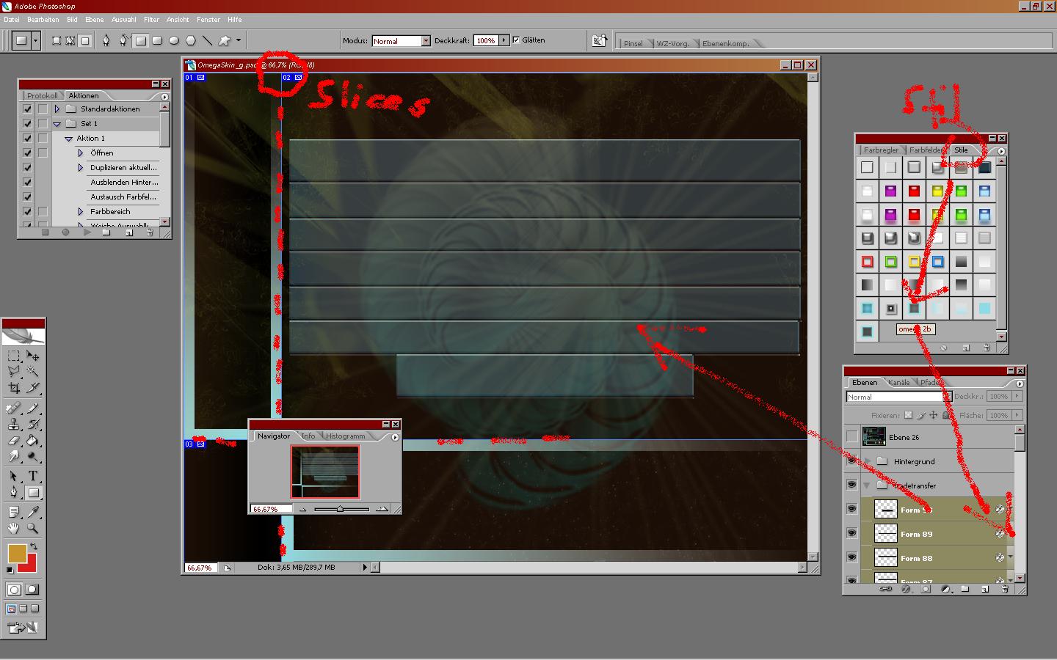Collapse Aktion 1 in Actions panel
Screen dimensions: 1057x660
coord(68,139)
